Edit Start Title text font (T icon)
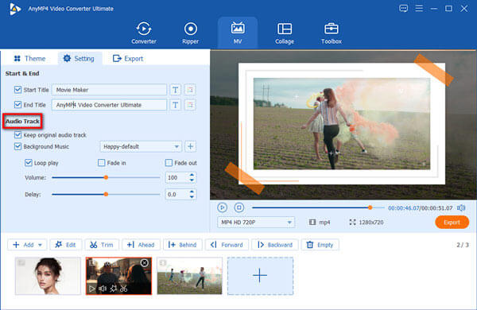The image size is (477, 310). (x=175, y=90)
